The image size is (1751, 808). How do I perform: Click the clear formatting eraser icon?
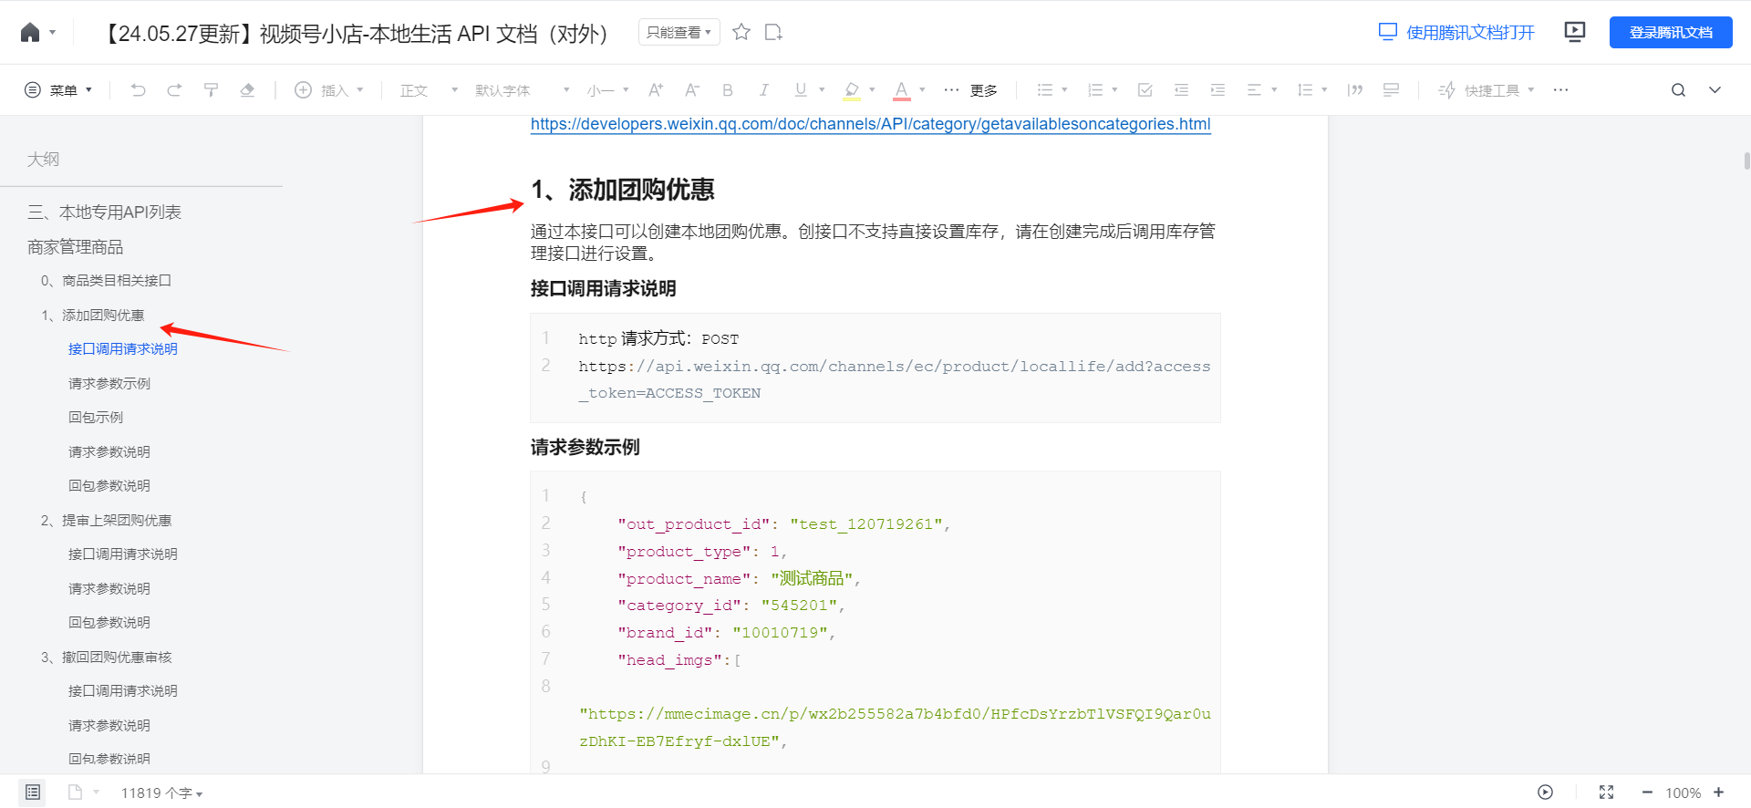[x=247, y=90]
